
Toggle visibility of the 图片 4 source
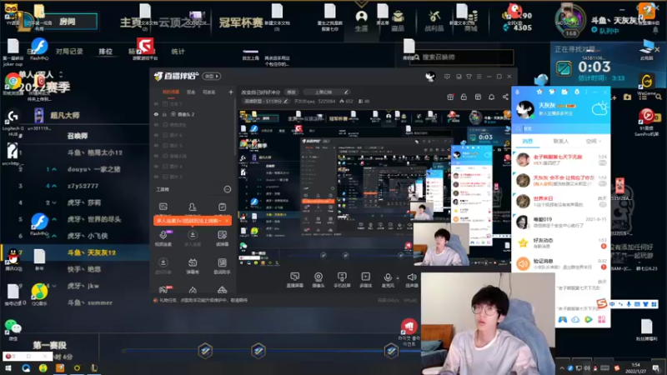pos(156,166)
